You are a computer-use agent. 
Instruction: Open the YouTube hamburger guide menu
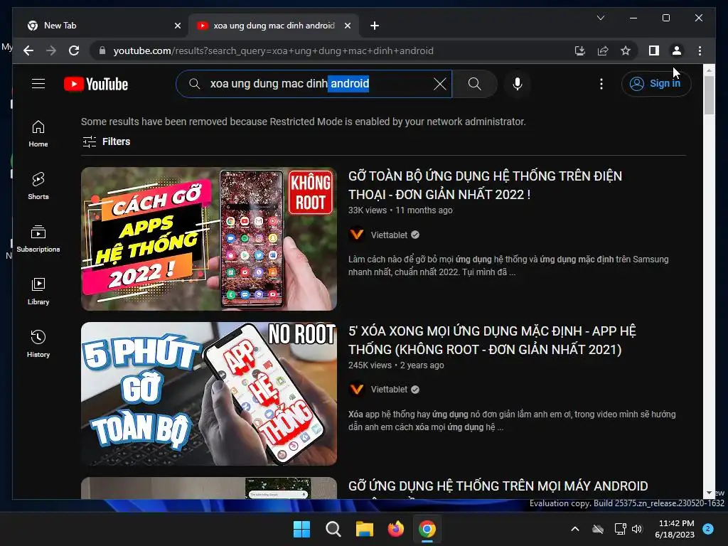coord(38,84)
